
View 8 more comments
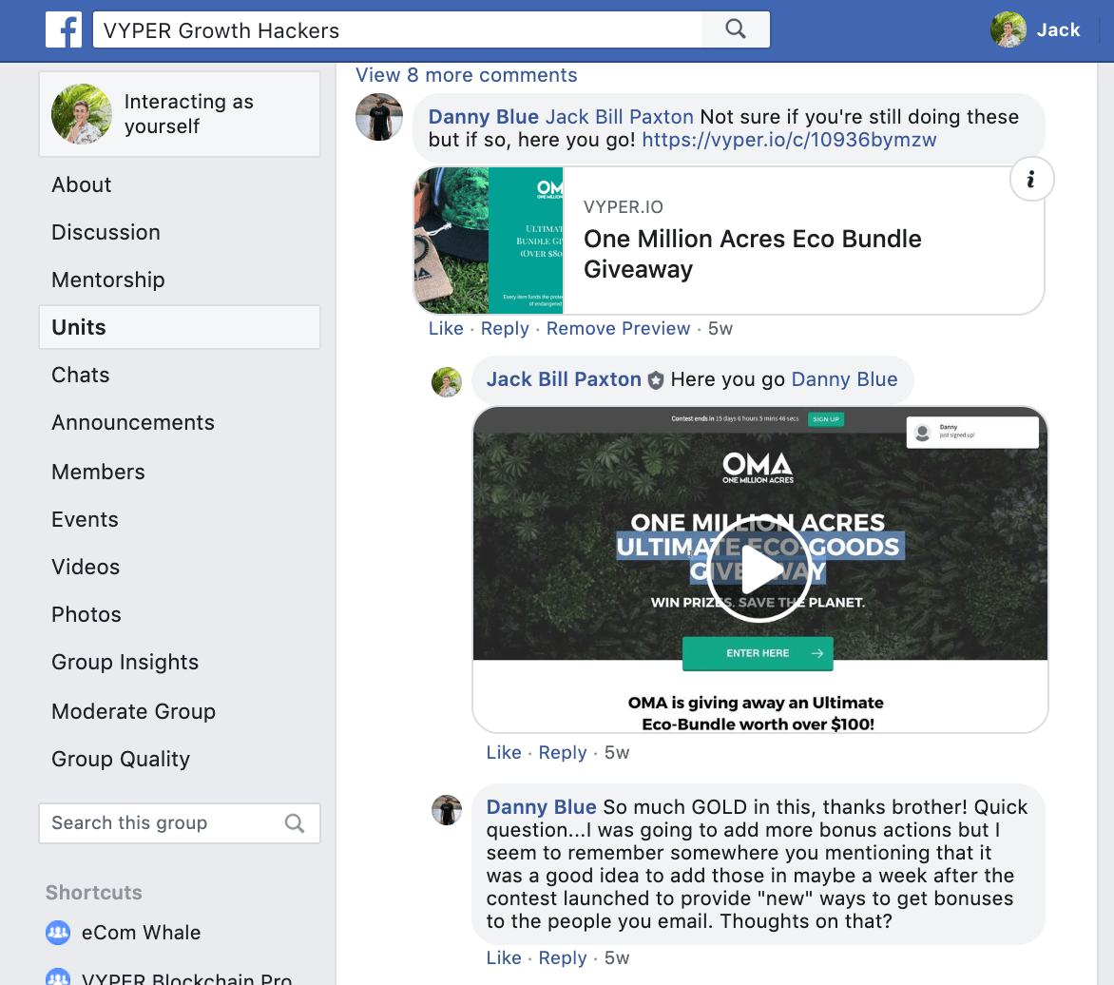466,75
